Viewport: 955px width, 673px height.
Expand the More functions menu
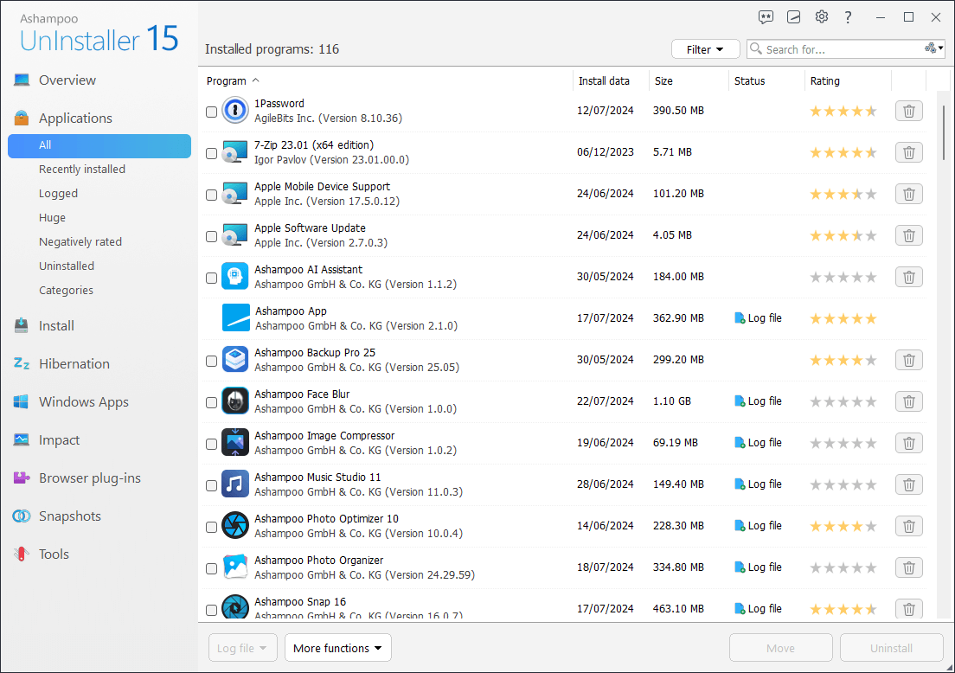(x=337, y=647)
